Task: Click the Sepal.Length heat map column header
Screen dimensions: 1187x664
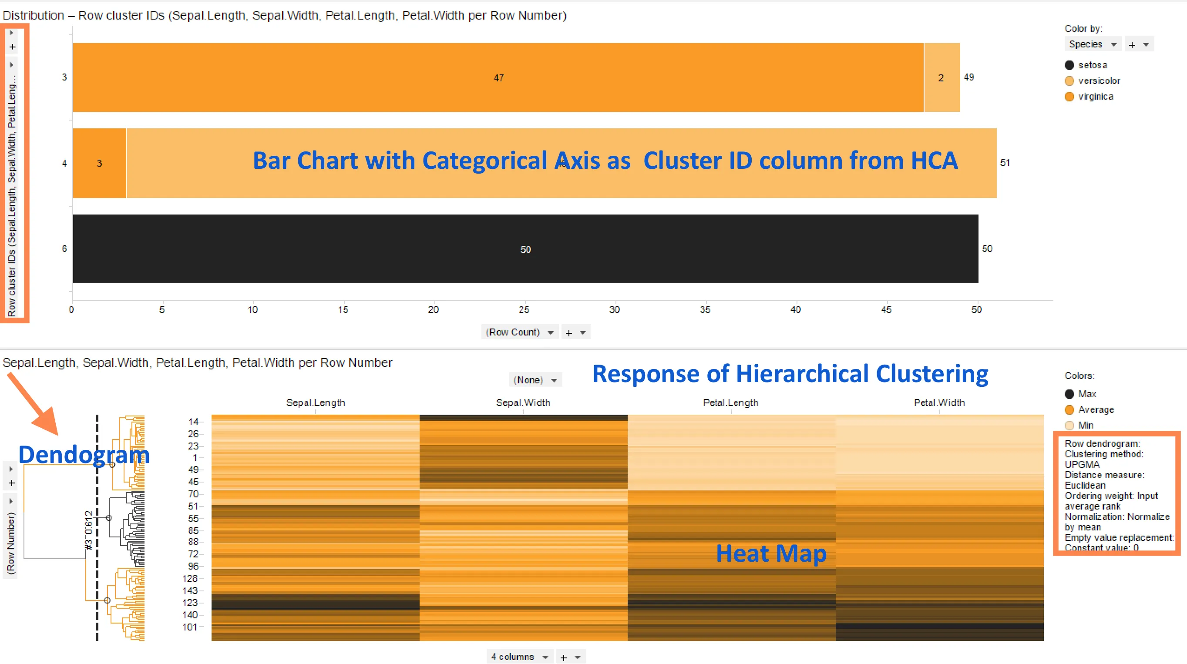Action: click(x=316, y=402)
